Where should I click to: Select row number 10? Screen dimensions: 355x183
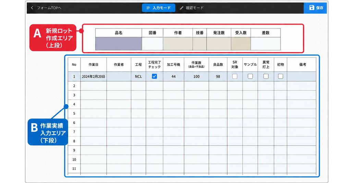tap(74, 159)
